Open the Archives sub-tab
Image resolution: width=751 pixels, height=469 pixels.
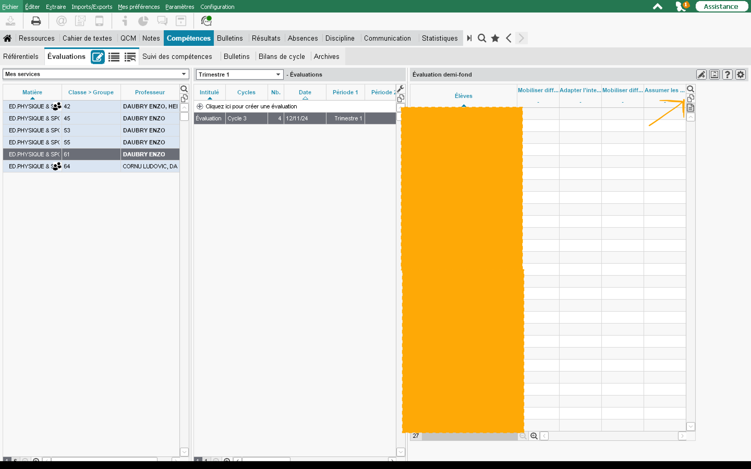[326, 57]
